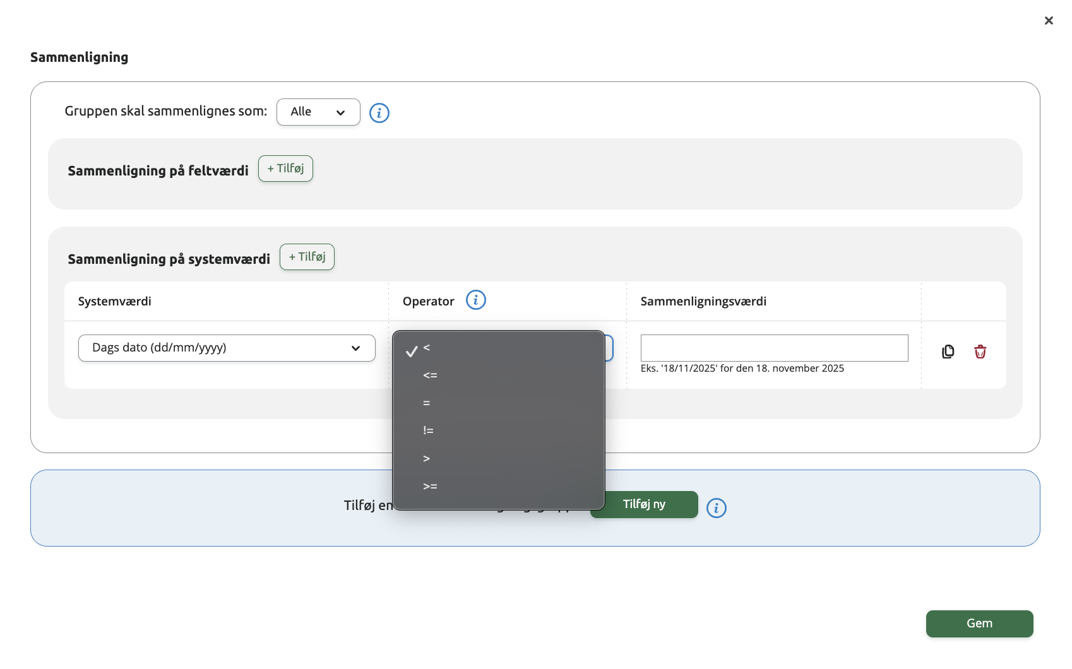Open the Alle group comparison dropdown

318,112
